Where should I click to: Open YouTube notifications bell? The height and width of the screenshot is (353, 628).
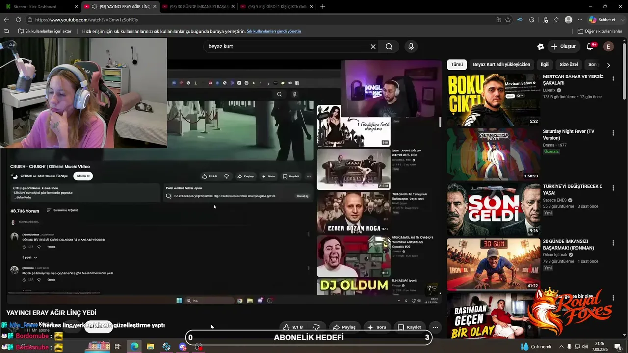click(x=590, y=46)
